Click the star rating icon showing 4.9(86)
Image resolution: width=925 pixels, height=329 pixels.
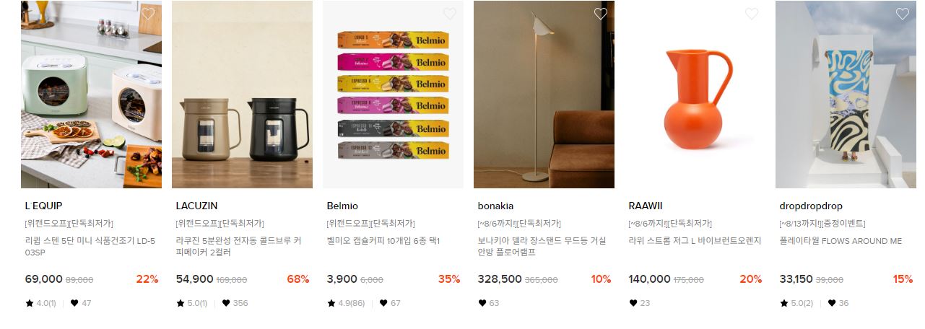[x=331, y=303]
